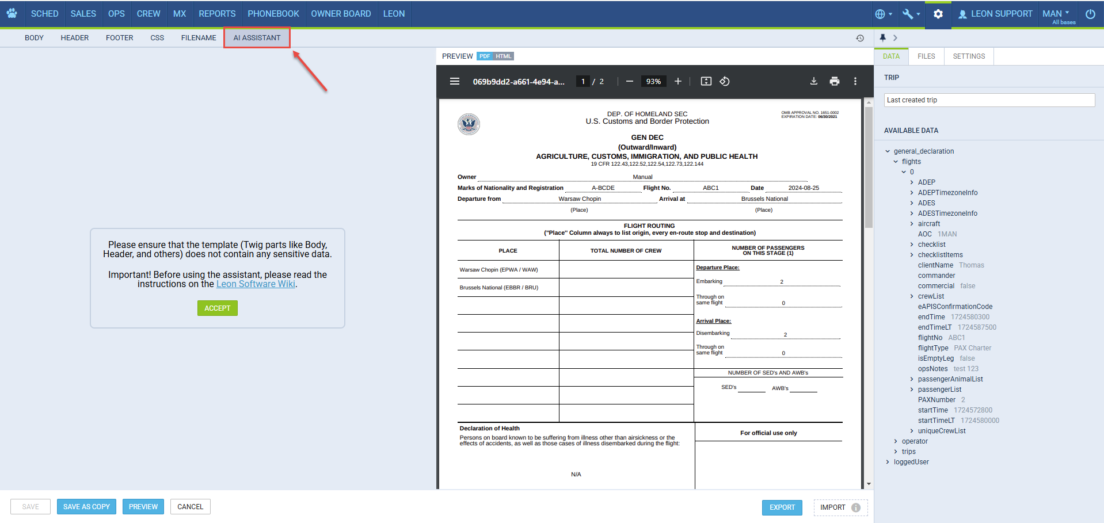Click the 93% zoom level field
This screenshot has height=523, width=1104.
coord(653,81)
